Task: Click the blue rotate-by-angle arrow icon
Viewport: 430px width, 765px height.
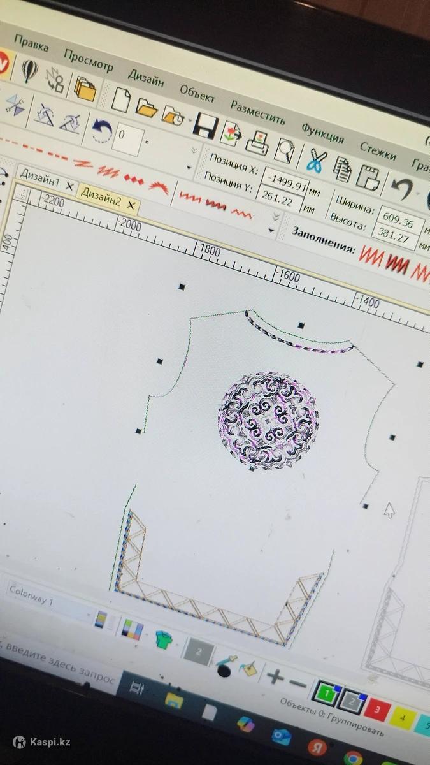Action: pos(101,129)
